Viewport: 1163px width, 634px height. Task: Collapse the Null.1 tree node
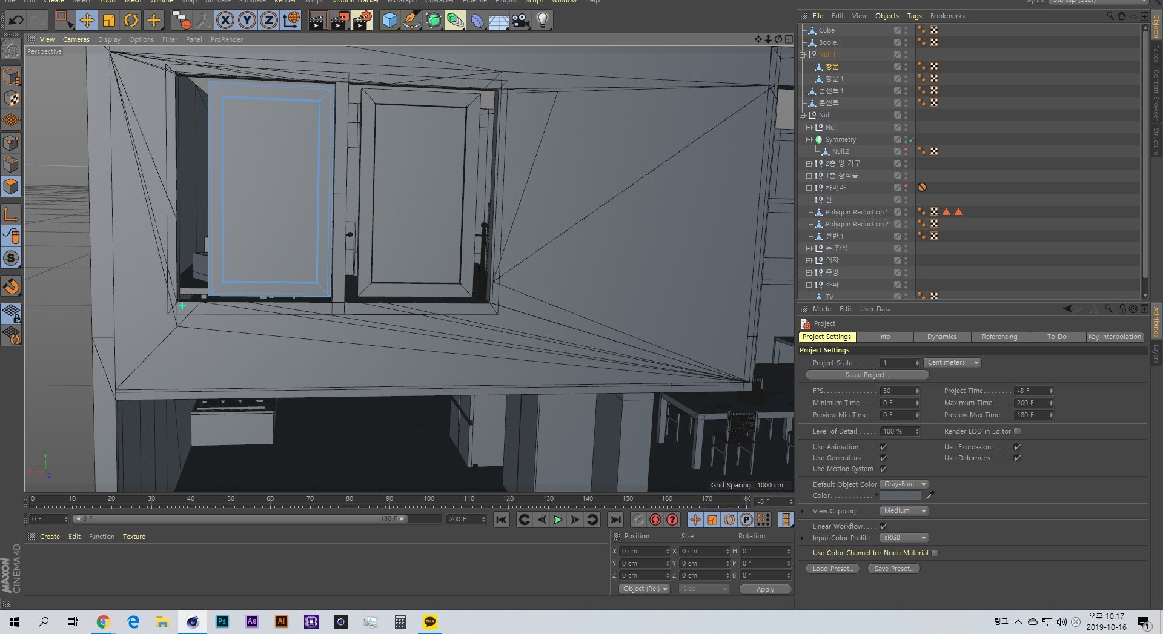tap(802, 54)
